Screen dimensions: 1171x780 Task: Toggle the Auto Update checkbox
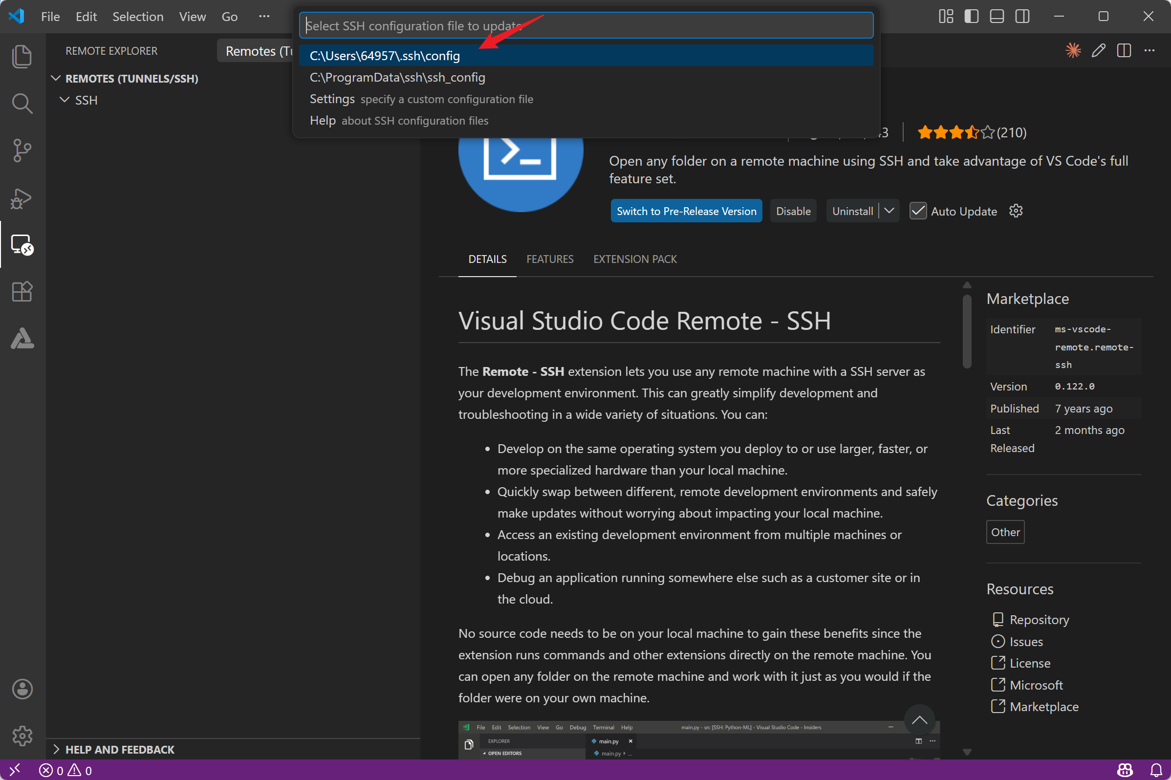click(918, 211)
